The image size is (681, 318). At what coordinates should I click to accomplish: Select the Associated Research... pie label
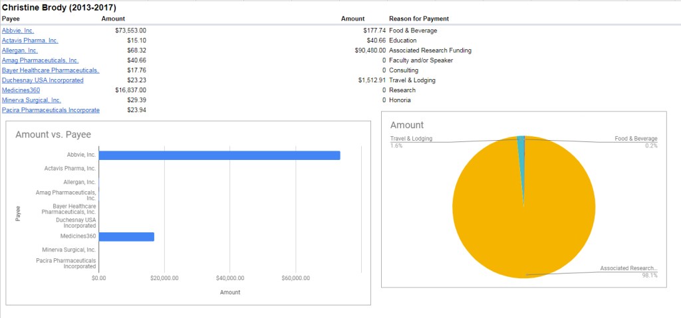click(x=629, y=269)
